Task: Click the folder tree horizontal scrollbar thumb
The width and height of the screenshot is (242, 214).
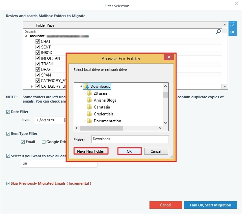Action: click(x=101, y=128)
